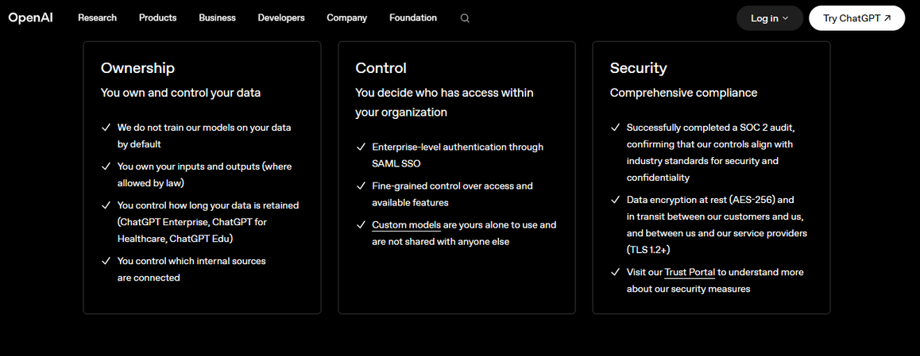Click "You own and control your data"
This screenshot has height=356, width=920.
click(x=180, y=93)
